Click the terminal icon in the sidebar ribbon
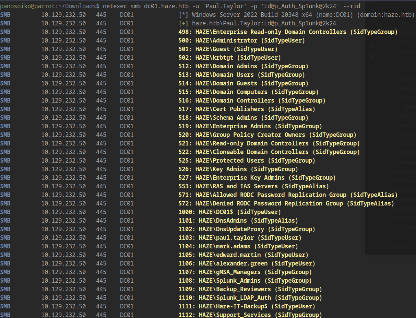The width and height of the screenshot is (416, 318). click(372, 67)
